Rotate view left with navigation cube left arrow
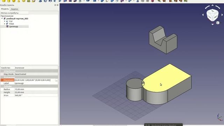 pos(203,15)
